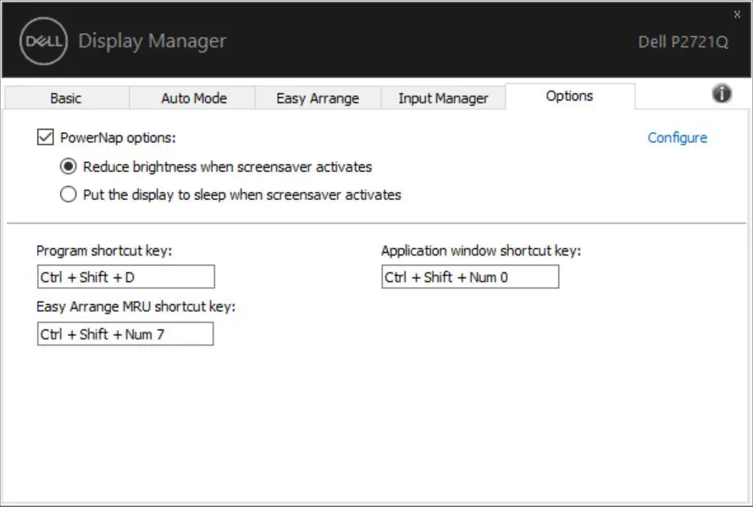753x507 pixels.
Task: Open the information icon next to Options
Action: pos(720,96)
